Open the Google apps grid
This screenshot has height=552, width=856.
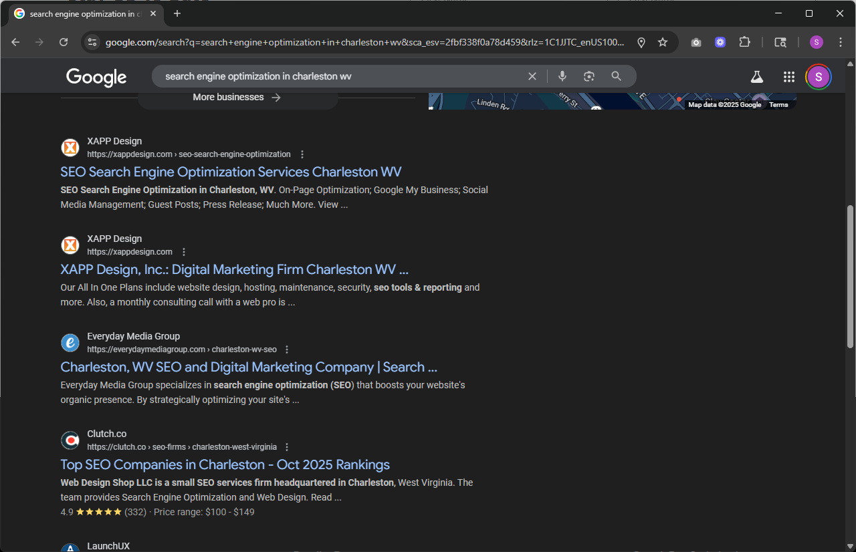789,77
